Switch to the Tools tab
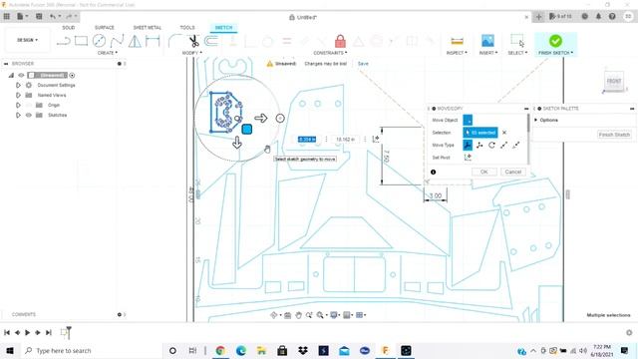Viewport: 638px width, 359px height. click(187, 28)
